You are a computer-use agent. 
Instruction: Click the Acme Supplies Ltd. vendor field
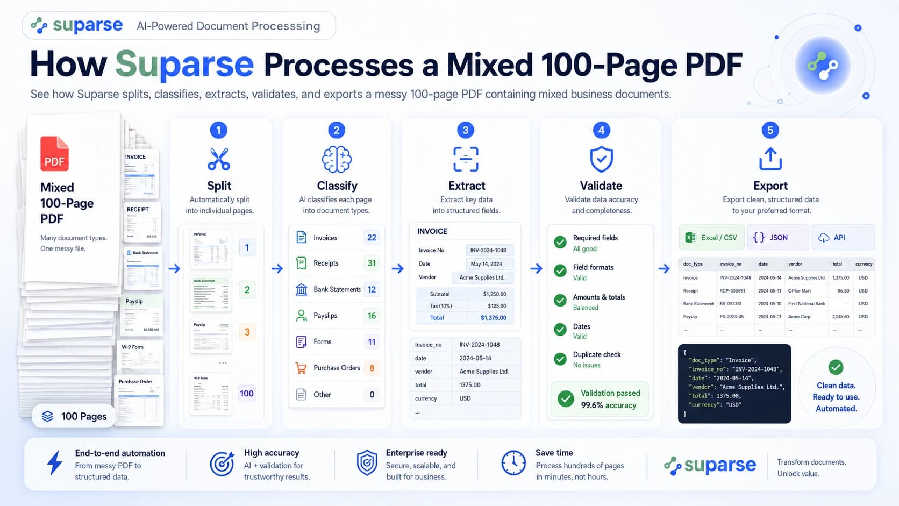point(482,277)
